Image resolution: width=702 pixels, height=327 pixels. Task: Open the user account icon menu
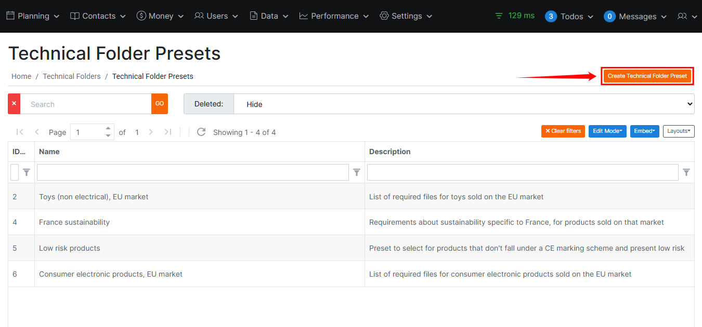click(x=687, y=17)
